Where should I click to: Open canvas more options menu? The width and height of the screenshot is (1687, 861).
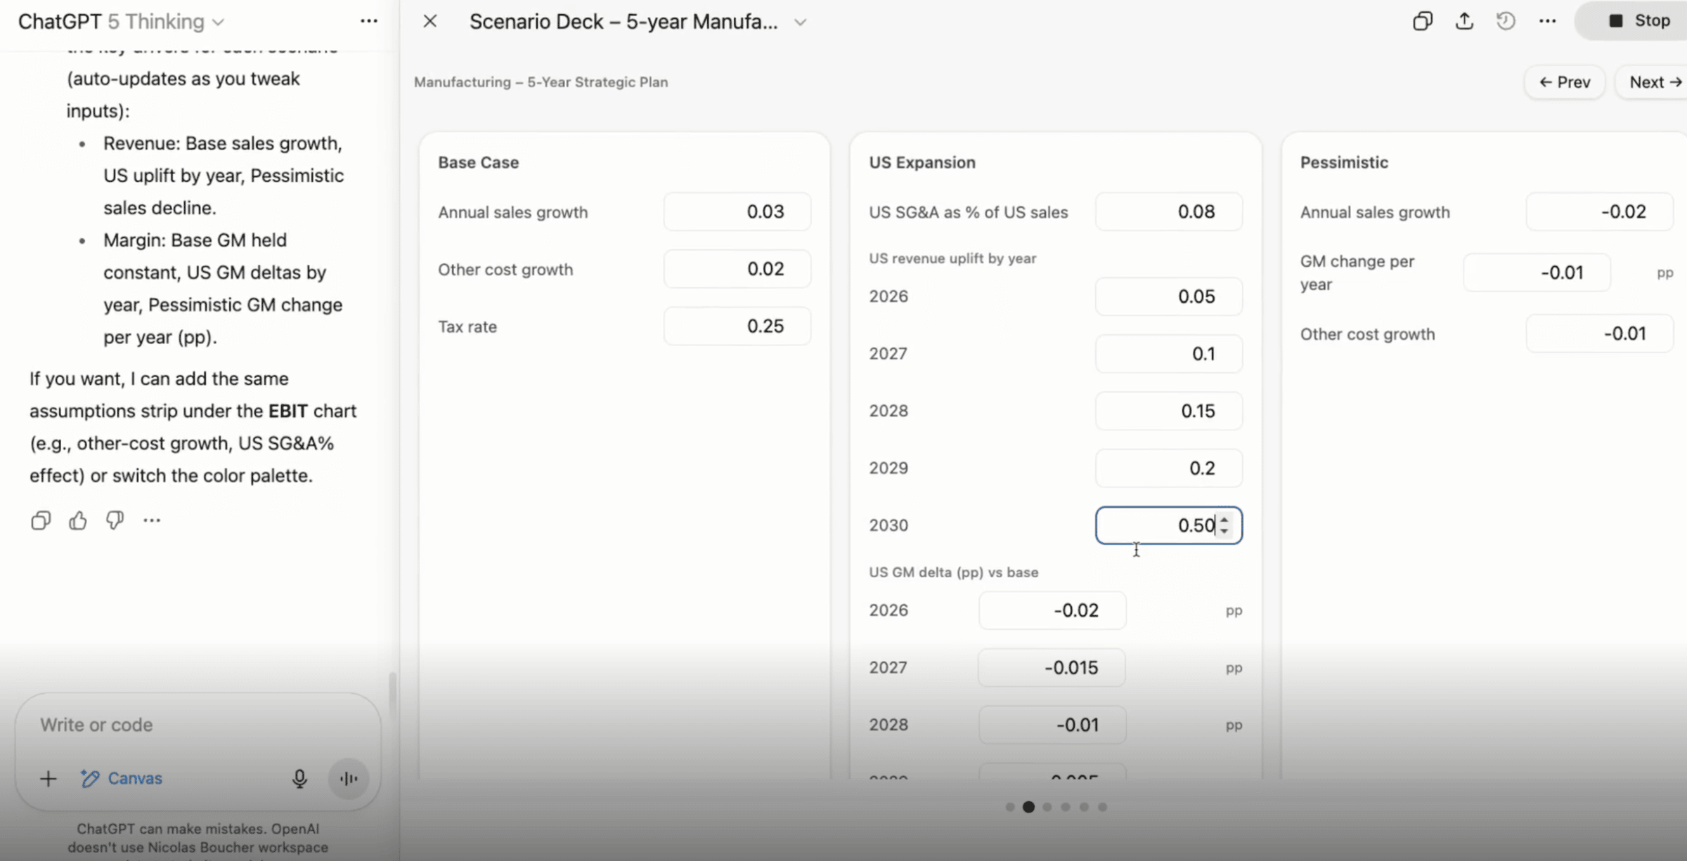point(1547,21)
